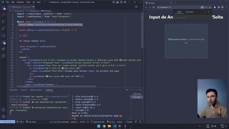Create a new terminal with plus icon
The height and width of the screenshot is (129, 229).
coord(127,90)
